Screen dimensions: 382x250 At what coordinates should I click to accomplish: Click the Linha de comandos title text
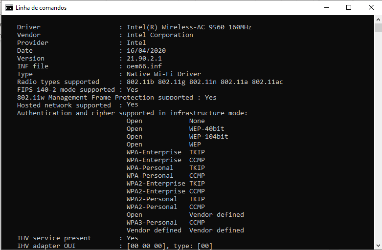pos(41,8)
